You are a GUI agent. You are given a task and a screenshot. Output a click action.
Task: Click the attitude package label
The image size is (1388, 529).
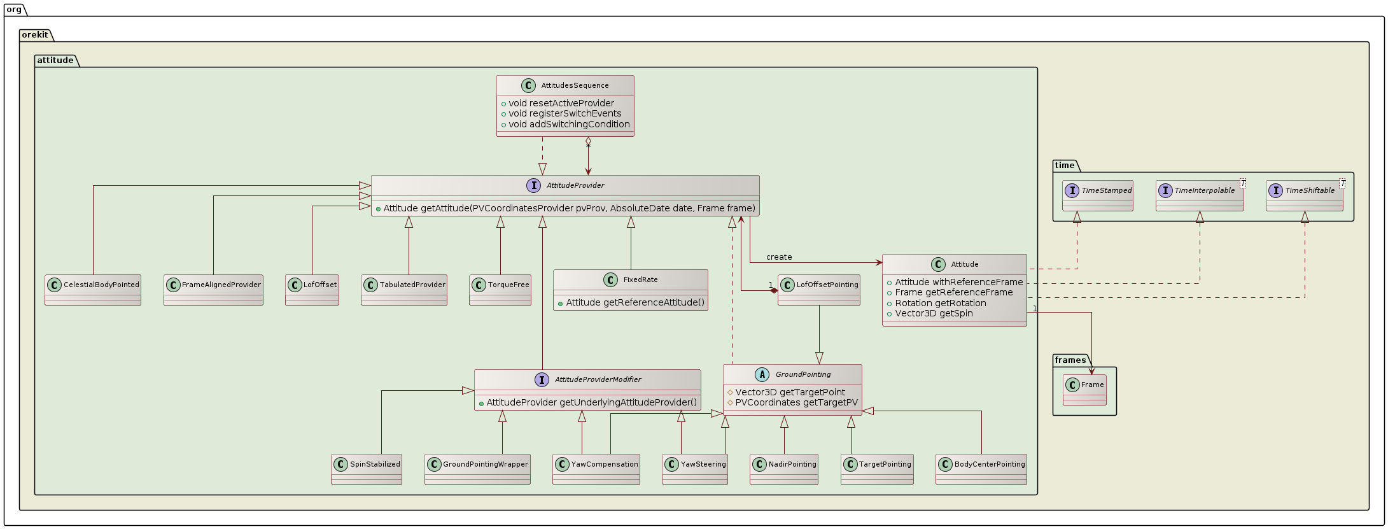(55, 60)
